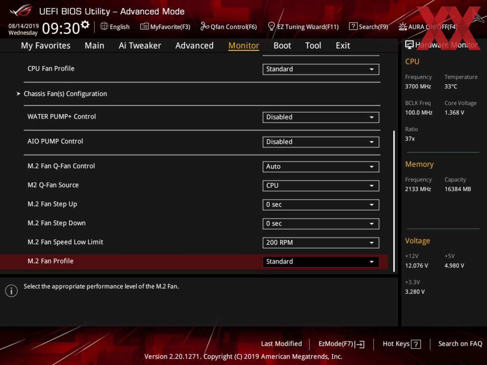
Task: Click the Hot Keys question mark box
Action: coord(416,344)
